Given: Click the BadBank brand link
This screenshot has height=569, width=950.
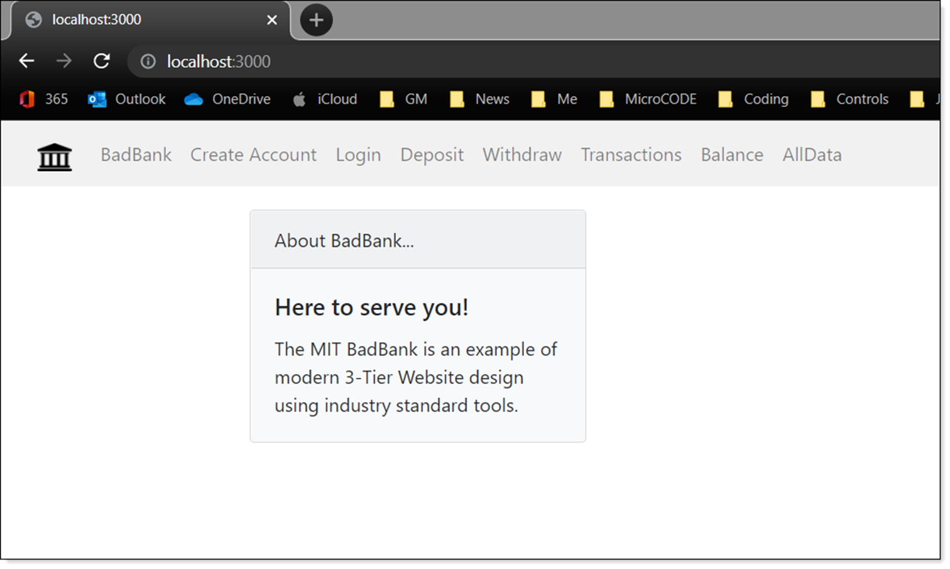Looking at the screenshot, I should coord(136,155).
